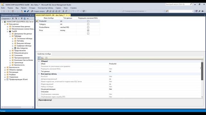Click primary key row selector for ProductId
The image size is (206, 115).
point(37,21)
